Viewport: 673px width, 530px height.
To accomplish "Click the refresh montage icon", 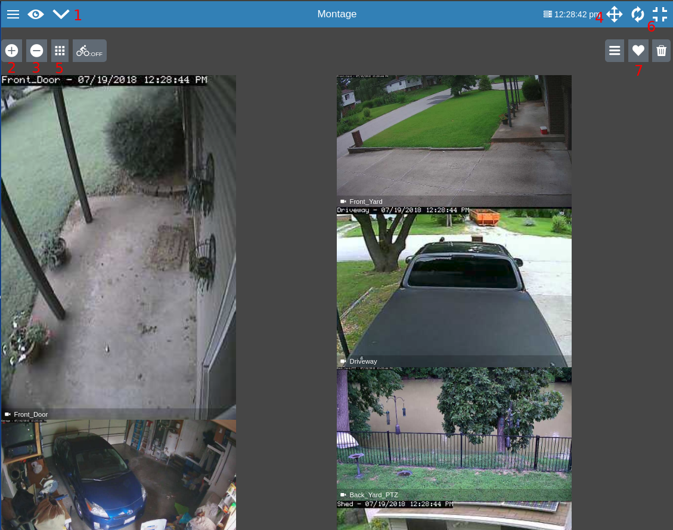I will pyautogui.click(x=638, y=14).
